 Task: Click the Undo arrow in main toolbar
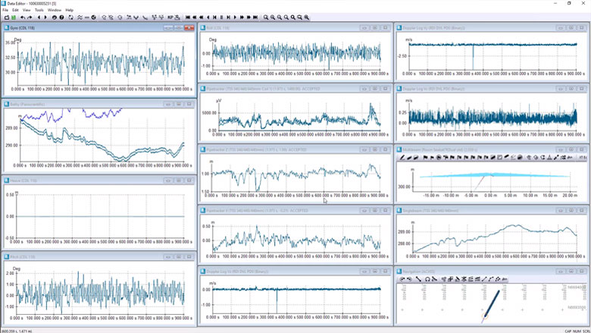click(x=23, y=17)
